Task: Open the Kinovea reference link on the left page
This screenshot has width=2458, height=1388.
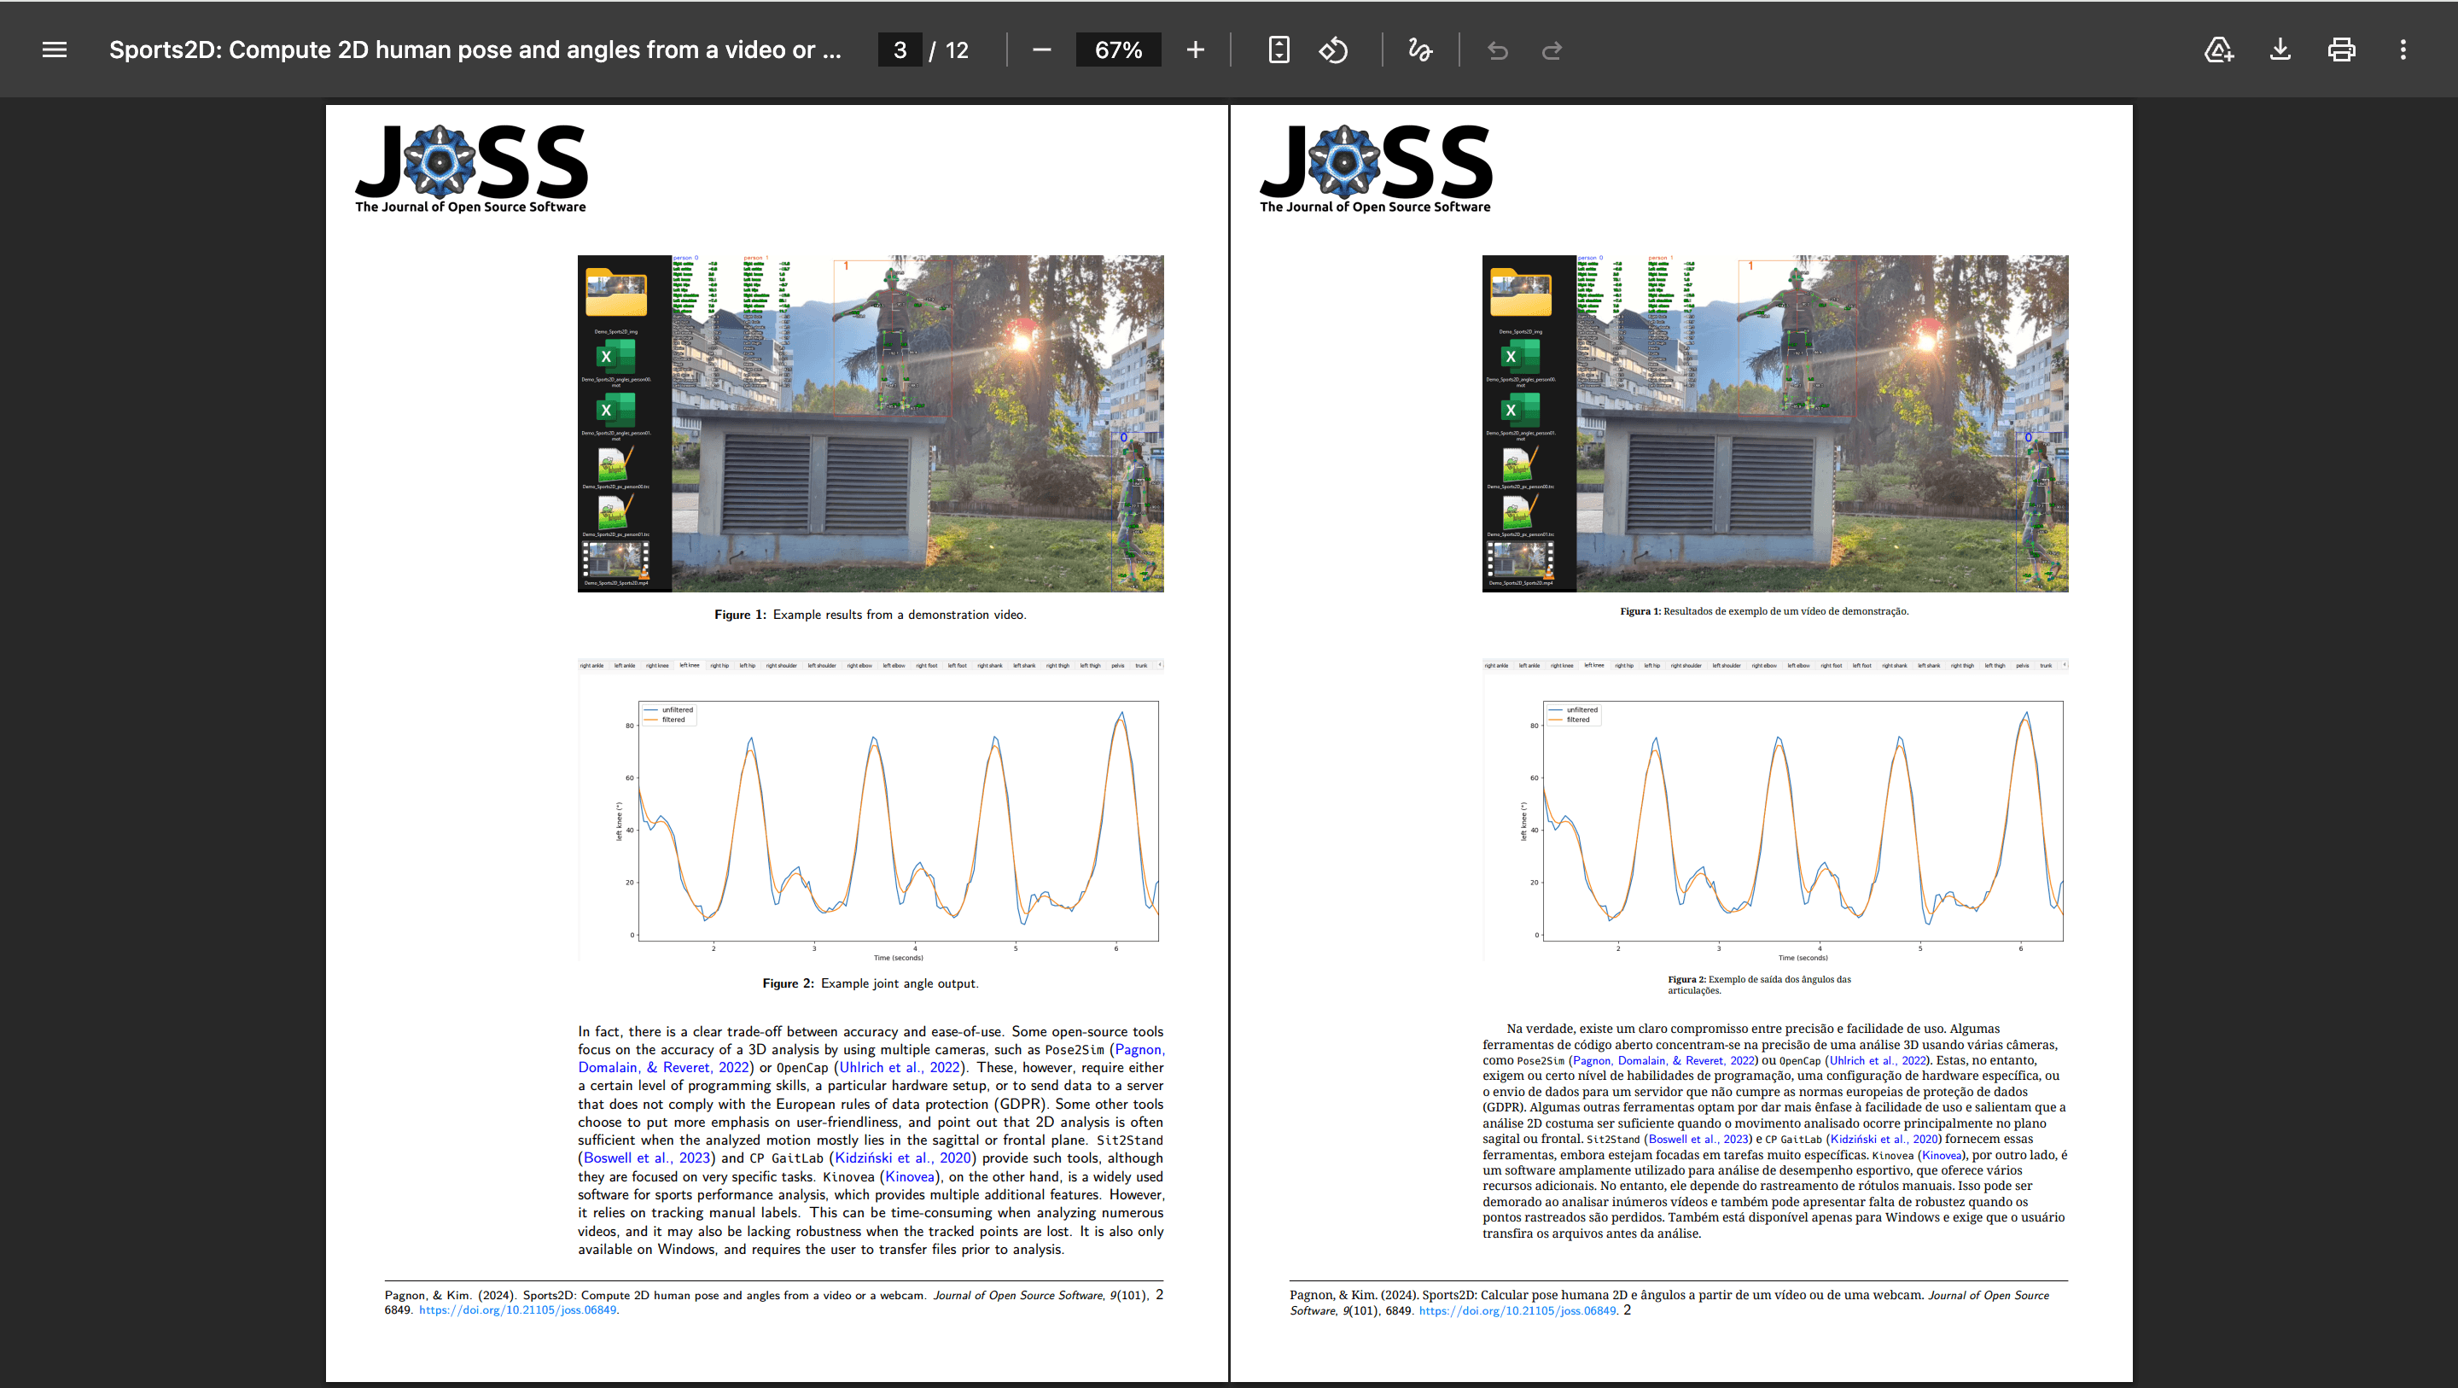Action: pyautogui.click(x=909, y=1176)
